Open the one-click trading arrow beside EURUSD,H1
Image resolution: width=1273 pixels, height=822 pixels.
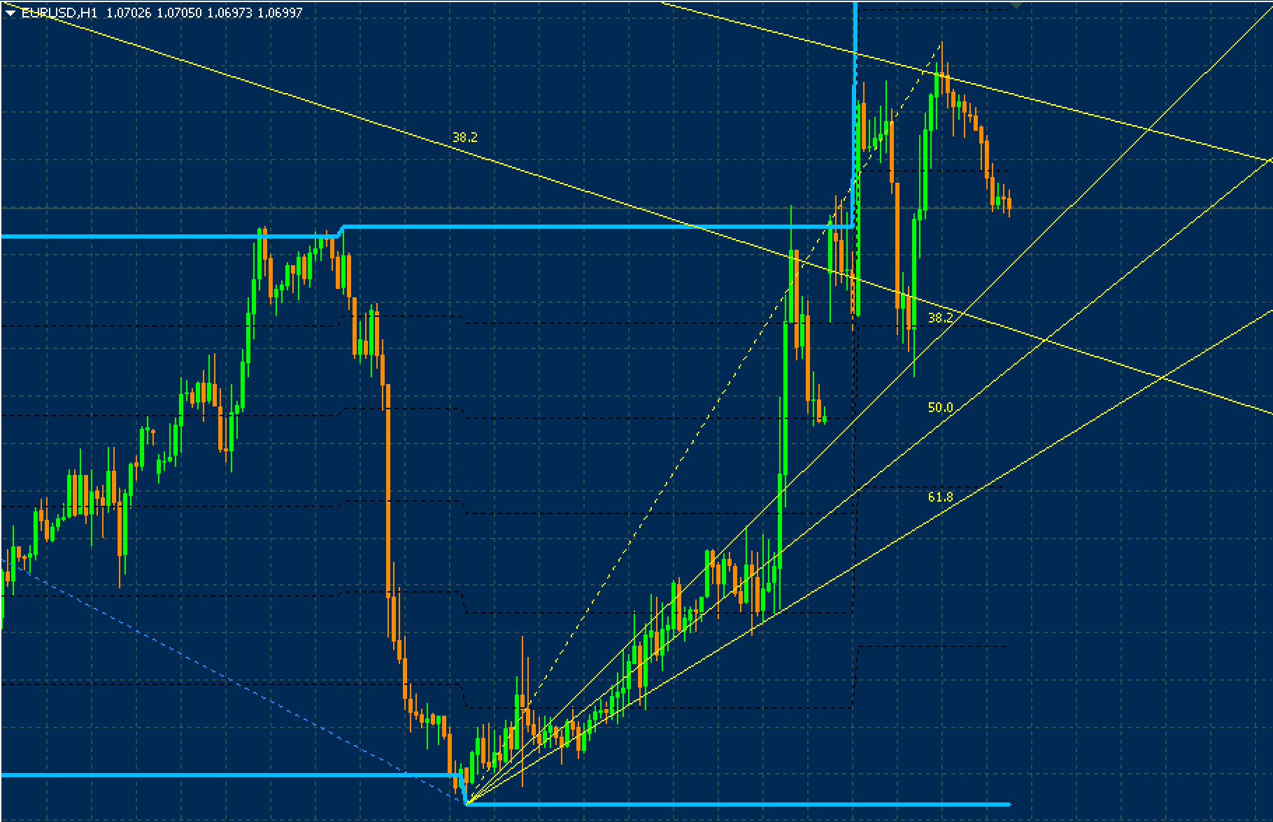coord(10,13)
